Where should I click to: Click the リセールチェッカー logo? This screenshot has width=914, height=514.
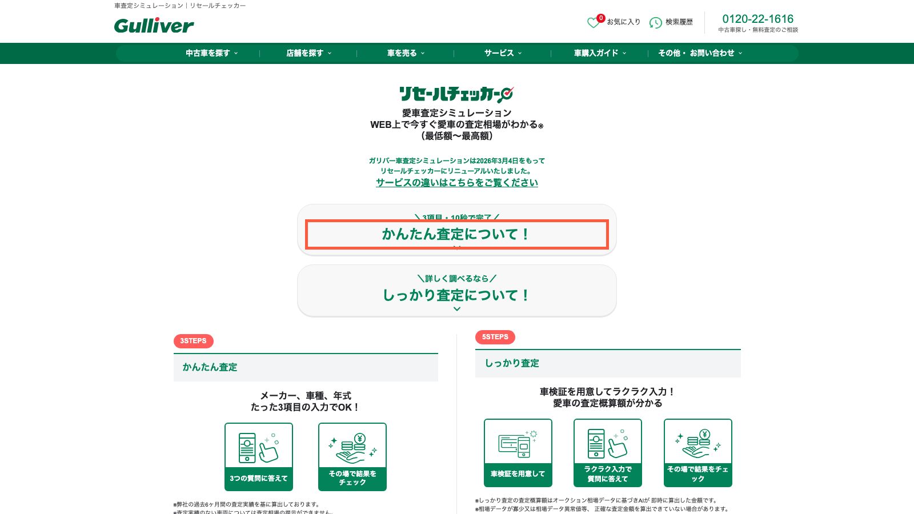pos(456,94)
